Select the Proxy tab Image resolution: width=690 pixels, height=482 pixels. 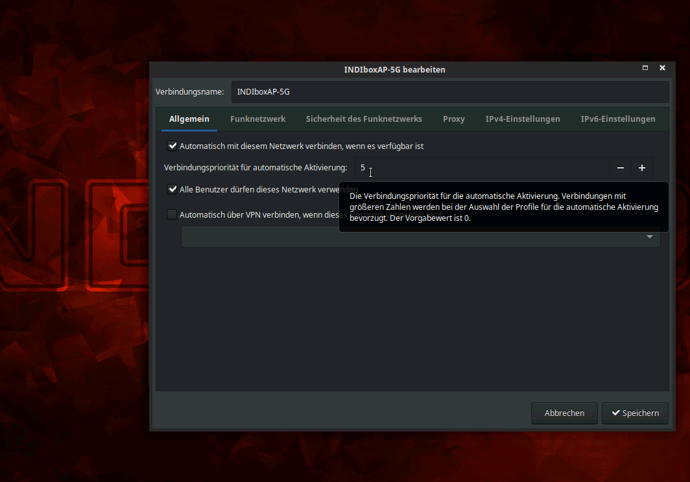coord(454,119)
